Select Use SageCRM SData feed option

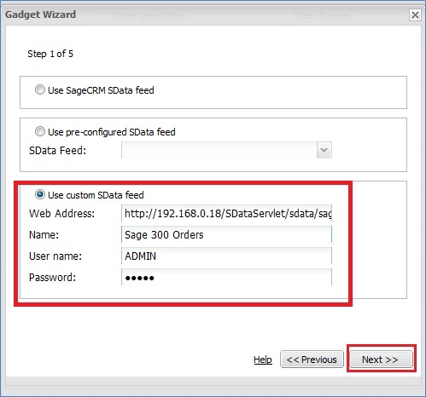40,89
